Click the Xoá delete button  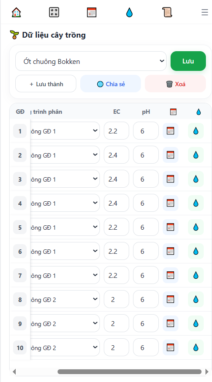(175, 84)
